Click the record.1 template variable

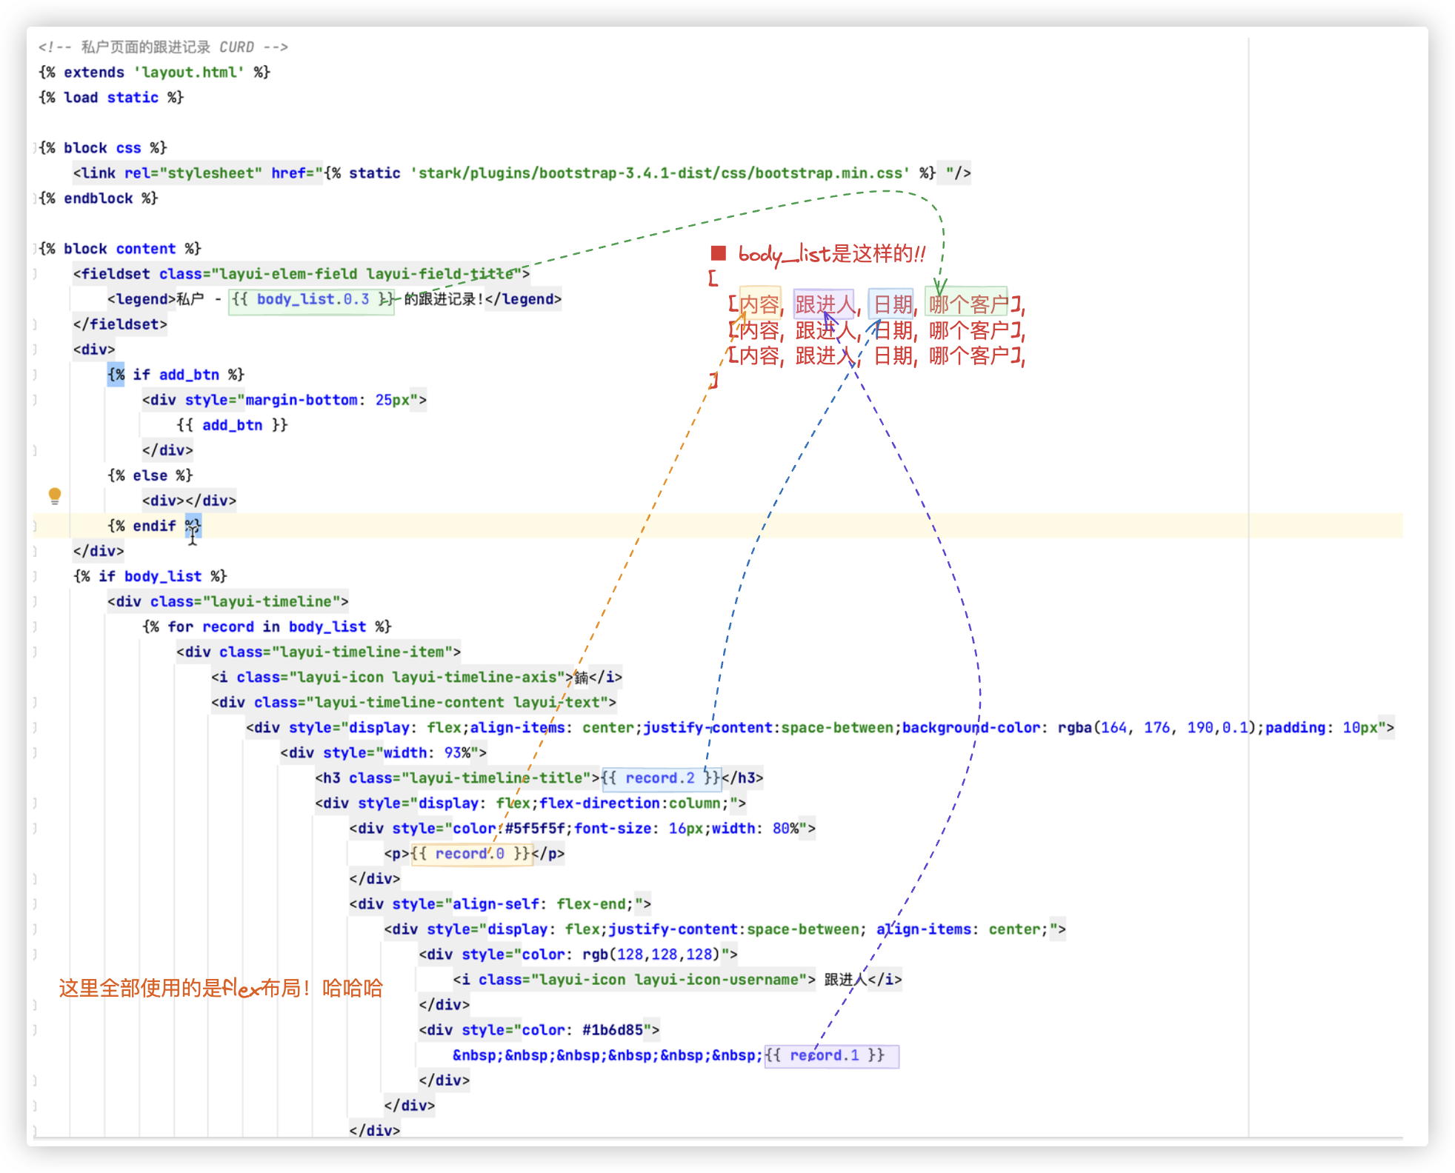click(x=824, y=1055)
